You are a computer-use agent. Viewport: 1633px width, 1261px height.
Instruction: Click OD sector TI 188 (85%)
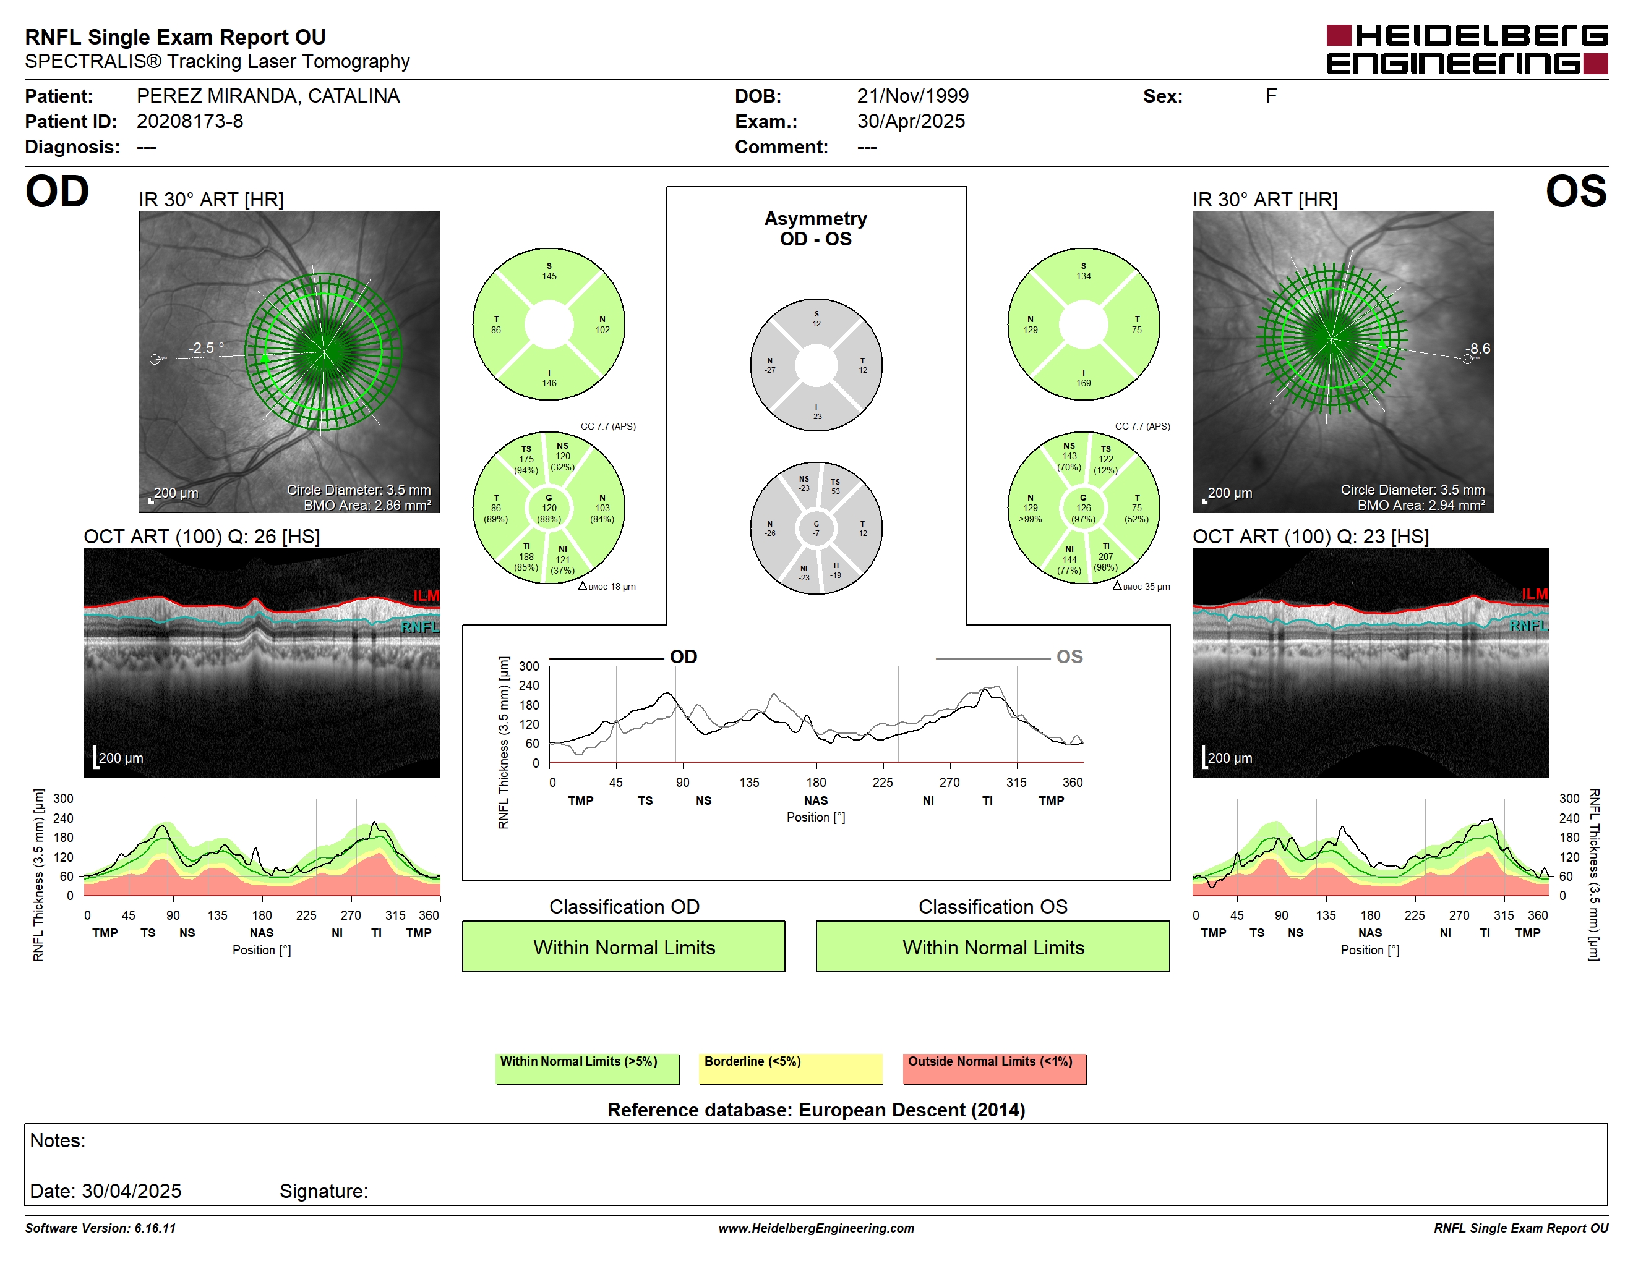[526, 556]
